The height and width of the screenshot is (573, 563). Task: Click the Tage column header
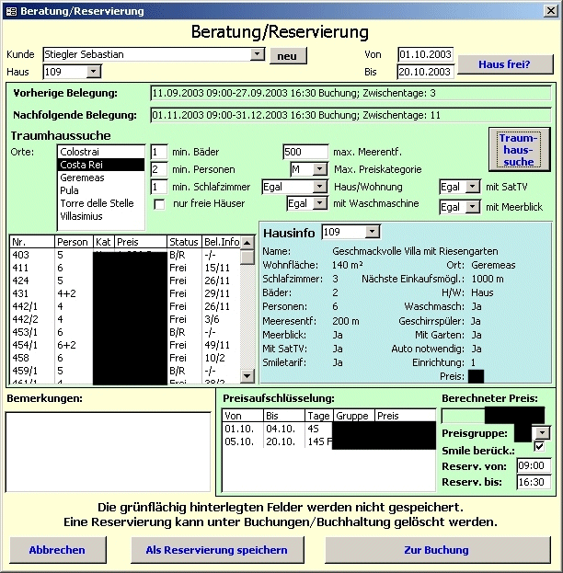coord(318,416)
